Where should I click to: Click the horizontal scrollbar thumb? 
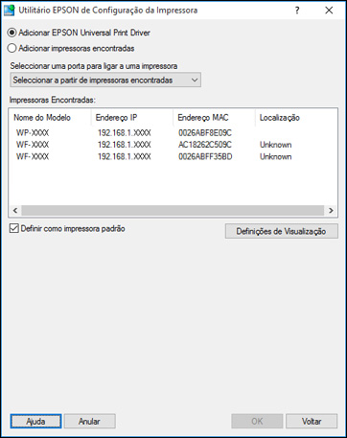coord(173,210)
